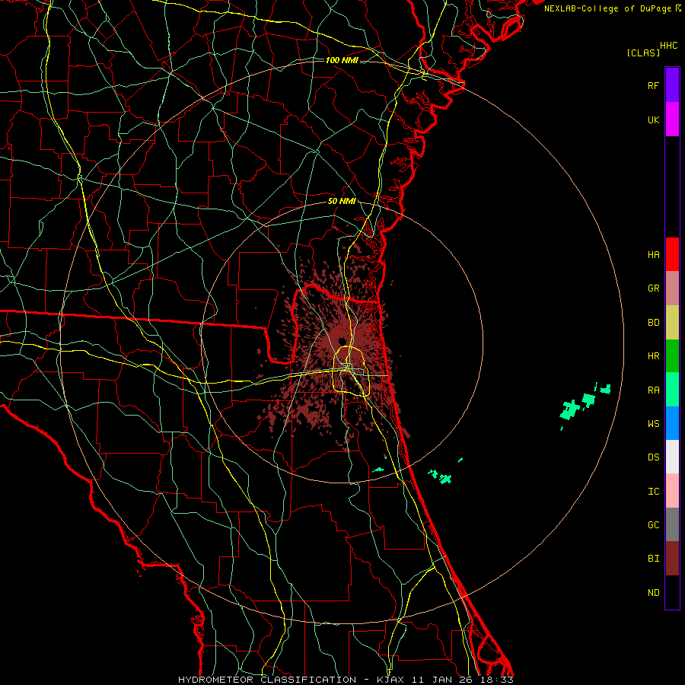
Task: Select the GR legend color block
Action: pyautogui.click(x=672, y=288)
